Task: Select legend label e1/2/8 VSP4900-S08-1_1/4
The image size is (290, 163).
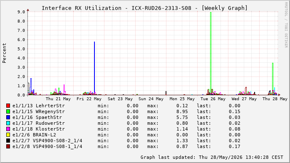Action: coord(47,146)
